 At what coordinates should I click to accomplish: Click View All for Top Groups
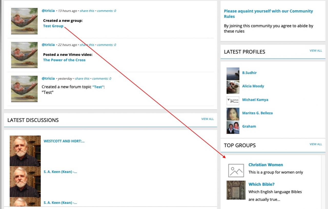click(x=316, y=144)
